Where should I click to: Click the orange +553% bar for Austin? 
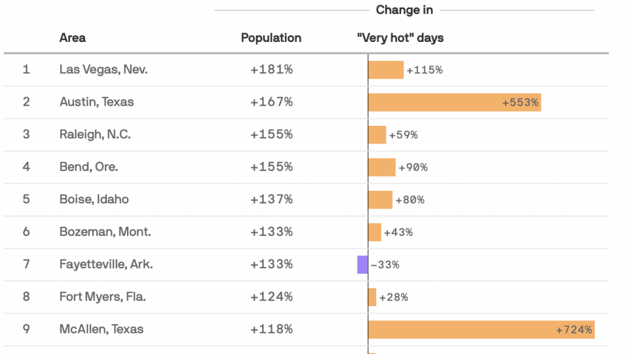tap(454, 102)
